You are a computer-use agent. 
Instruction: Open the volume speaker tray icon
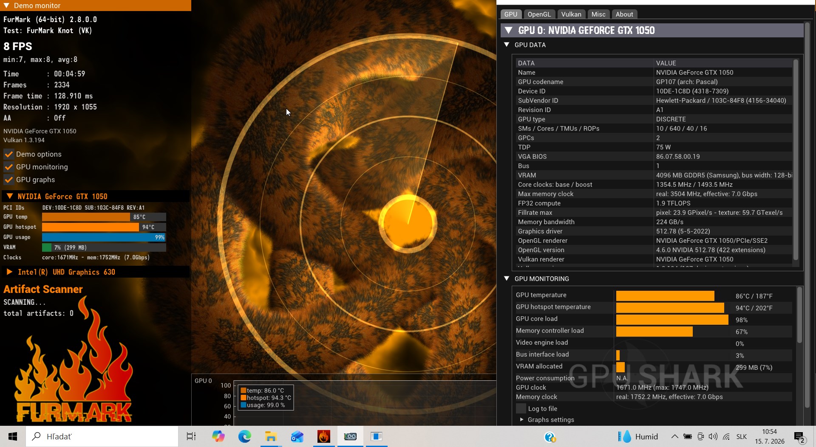coord(713,436)
